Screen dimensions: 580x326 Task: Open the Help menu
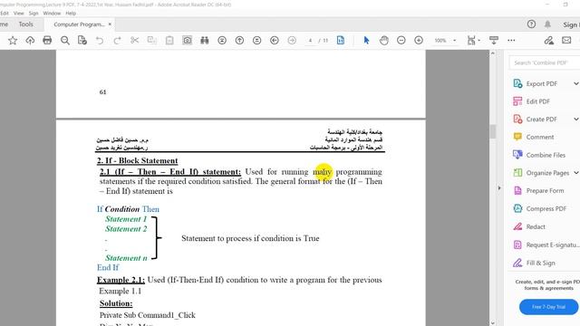click(x=71, y=14)
